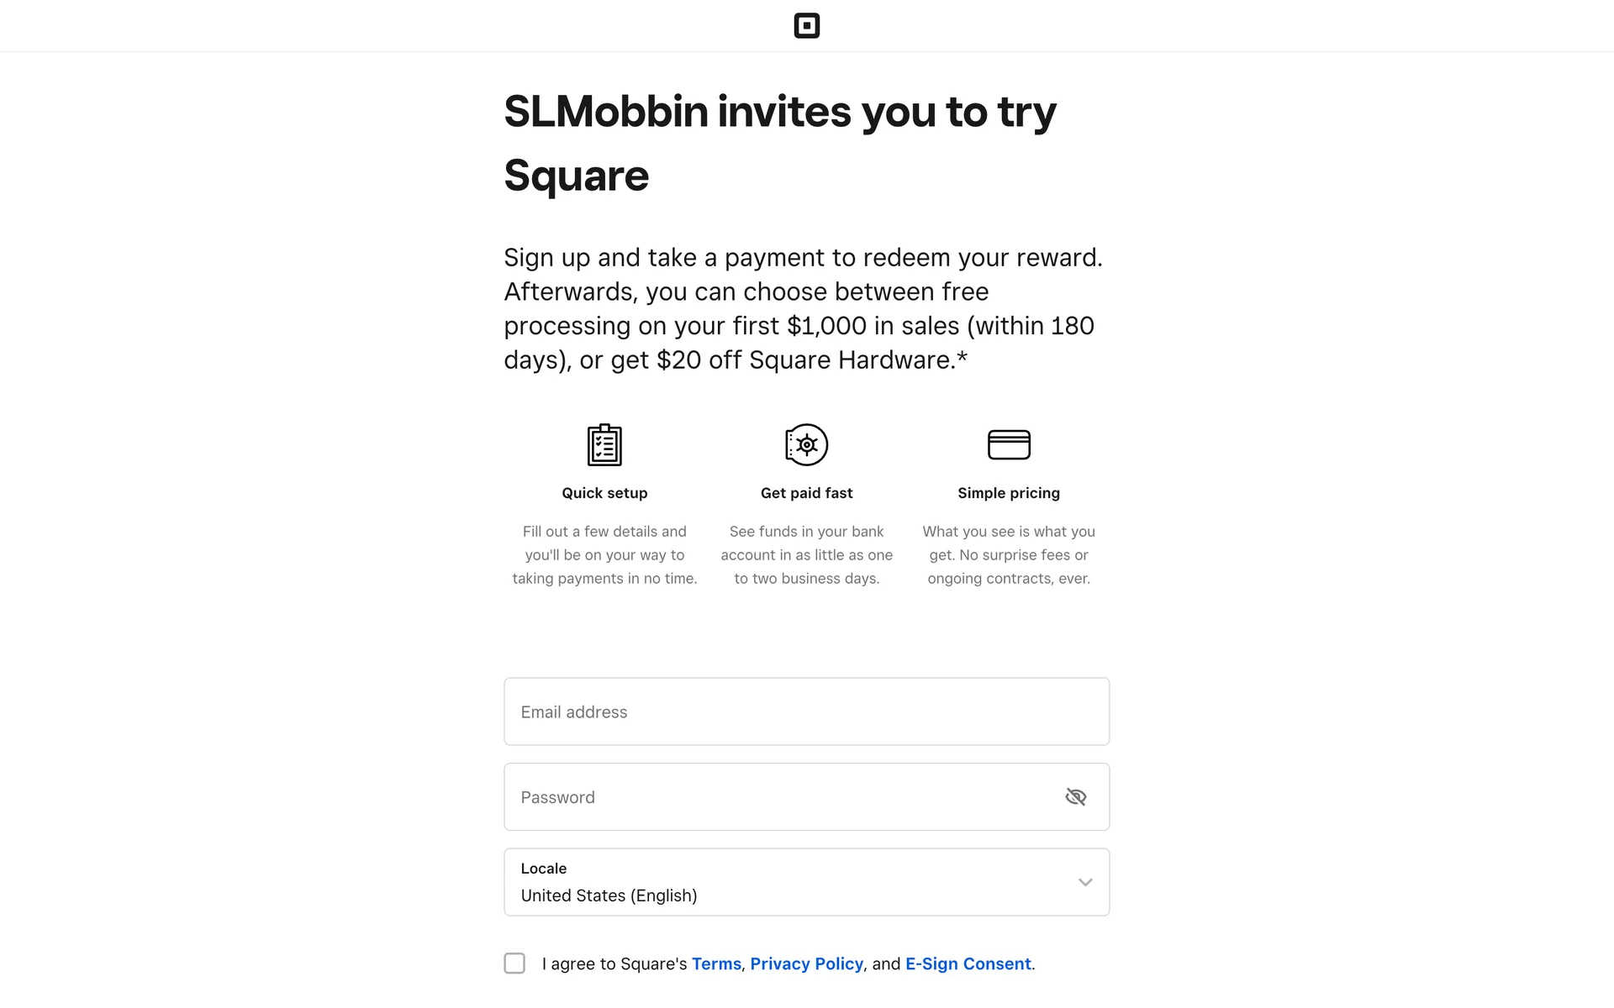Toggle password visibility eye icon
The height and width of the screenshot is (1008, 1614).
tap(1075, 796)
